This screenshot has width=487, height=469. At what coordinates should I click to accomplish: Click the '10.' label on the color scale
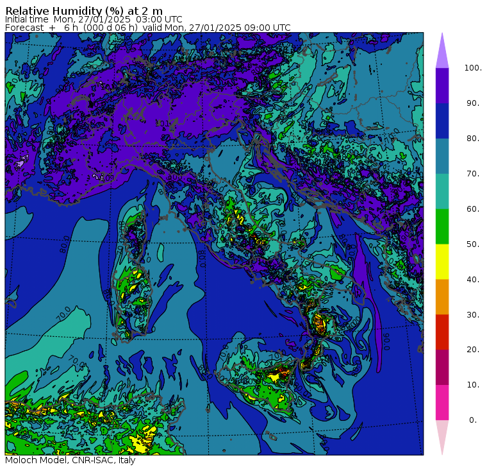(x=473, y=385)
